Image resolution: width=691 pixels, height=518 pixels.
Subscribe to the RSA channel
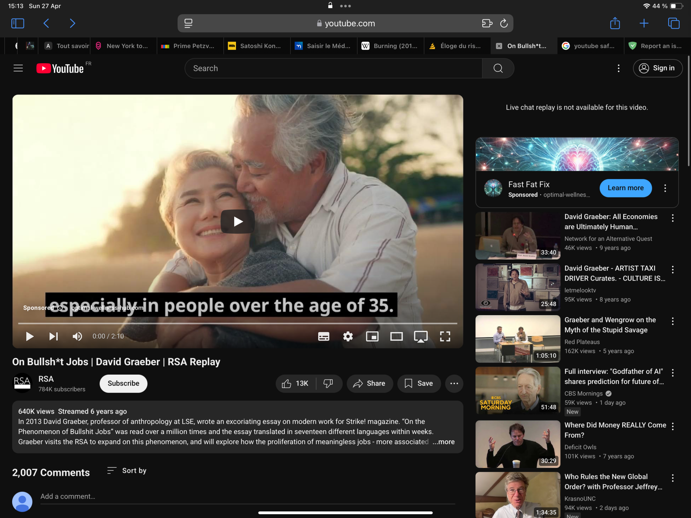pyautogui.click(x=123, y=383)
